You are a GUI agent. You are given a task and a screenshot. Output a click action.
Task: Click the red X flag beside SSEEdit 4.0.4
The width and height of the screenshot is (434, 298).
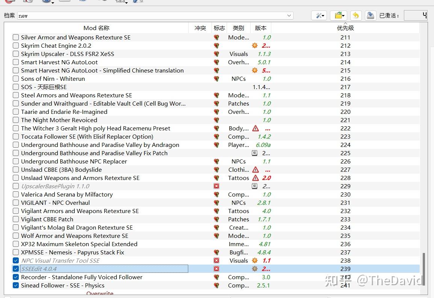pos(216,269)
